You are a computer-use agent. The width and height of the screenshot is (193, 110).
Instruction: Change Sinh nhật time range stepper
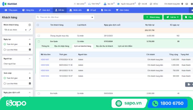(30, 78)
